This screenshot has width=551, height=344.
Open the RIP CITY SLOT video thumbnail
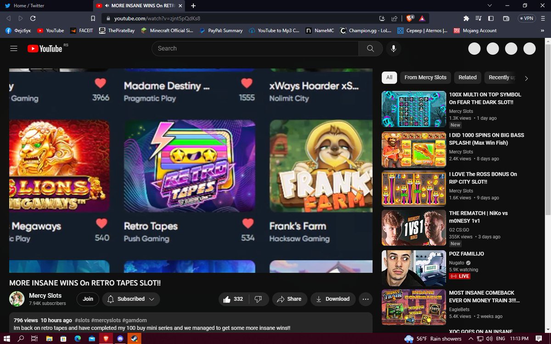(414, 189)
